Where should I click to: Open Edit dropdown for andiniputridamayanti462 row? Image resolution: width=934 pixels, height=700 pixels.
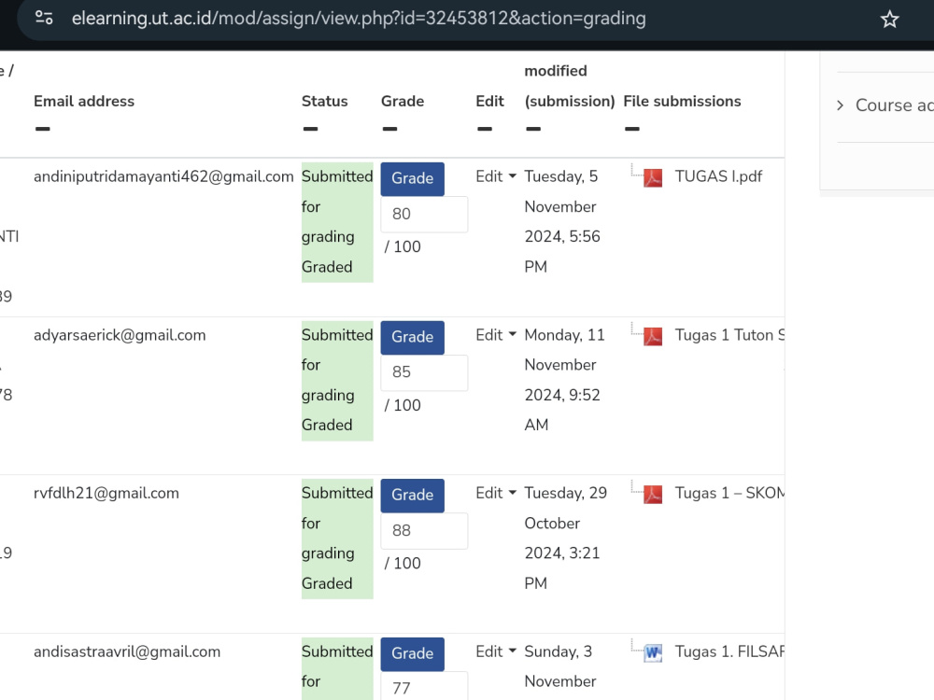tap(496, 176)
